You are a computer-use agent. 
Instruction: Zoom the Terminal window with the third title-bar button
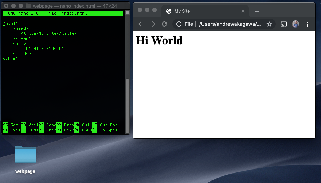pyautogui.click(x=21, y=6)
